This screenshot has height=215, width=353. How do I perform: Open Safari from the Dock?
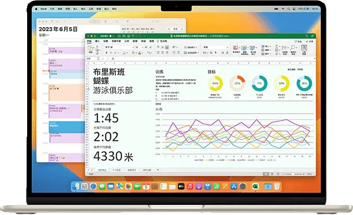point(93,186)
